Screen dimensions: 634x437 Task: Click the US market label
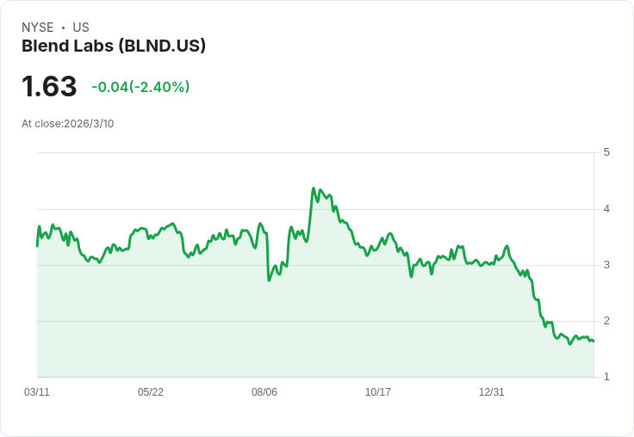[x=81, y=28]
